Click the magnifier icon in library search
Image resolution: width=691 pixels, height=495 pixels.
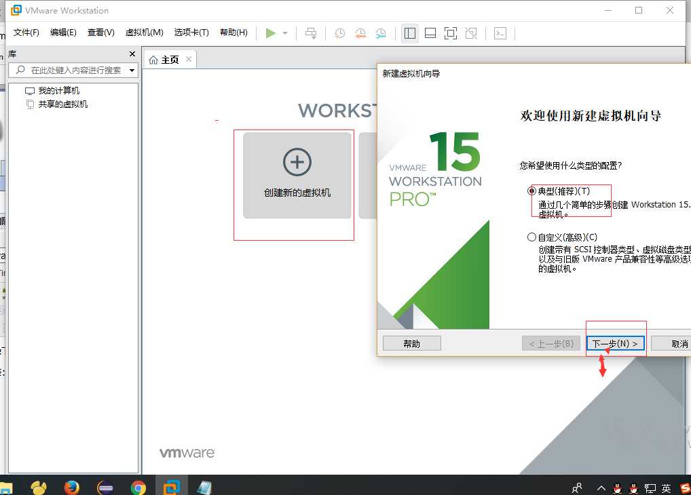(20, 70)
